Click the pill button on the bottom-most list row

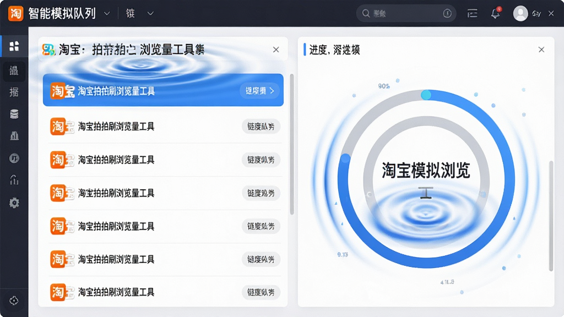[261, 293]
